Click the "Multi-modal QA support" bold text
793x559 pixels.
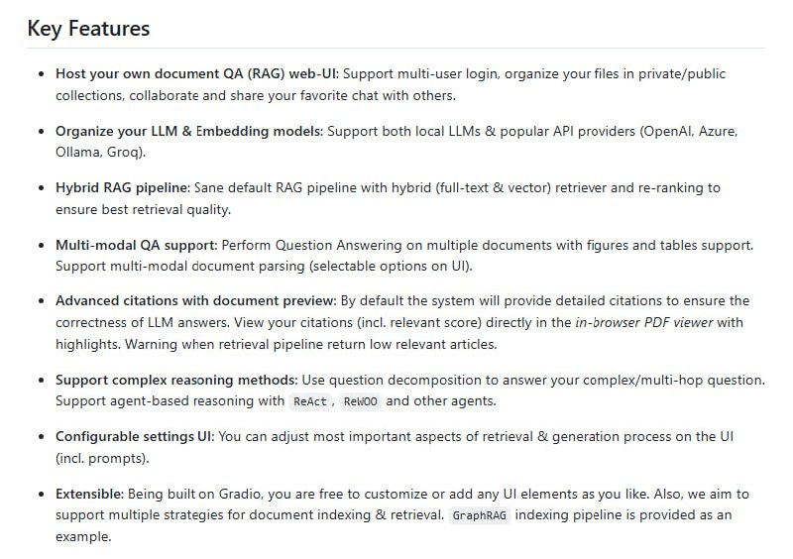[136, 244]
